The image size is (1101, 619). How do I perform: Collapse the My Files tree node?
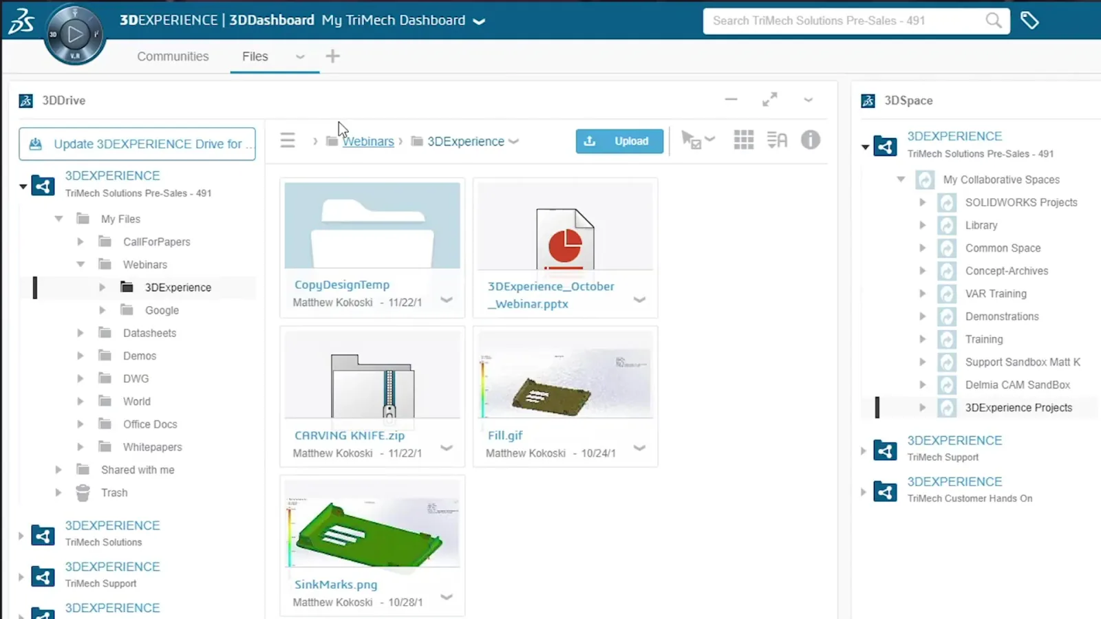coord(58,219)
